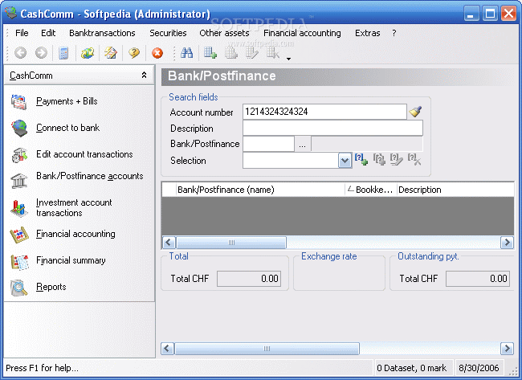
Task: Click the table scrollbar left arrow
Action: (169, 243)
